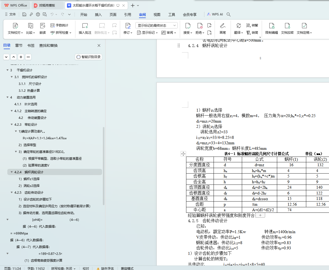Image resolution: width=329 pixels, height=270 pixels.
Task: Click the 文档定稿 finalize document icon
Action: [304, 26]
